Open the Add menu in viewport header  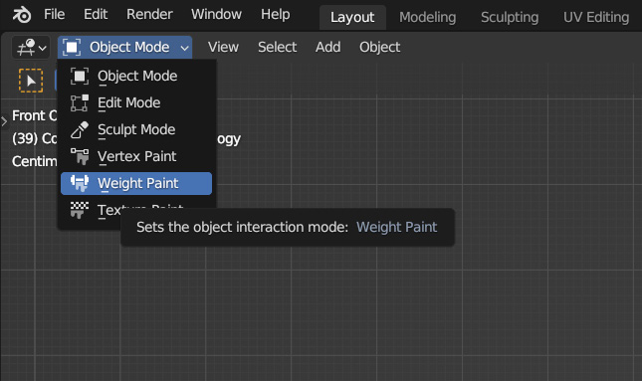point(327,47)
